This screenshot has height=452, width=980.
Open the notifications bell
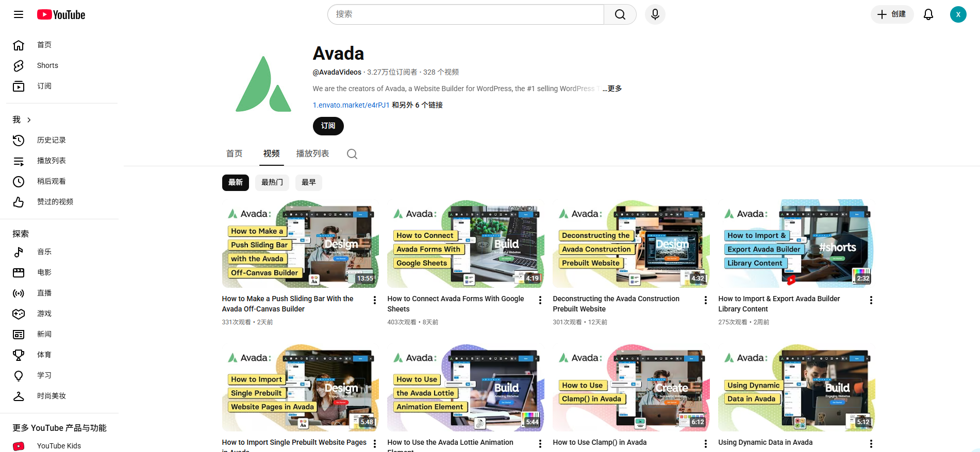[x=928, y=14]
